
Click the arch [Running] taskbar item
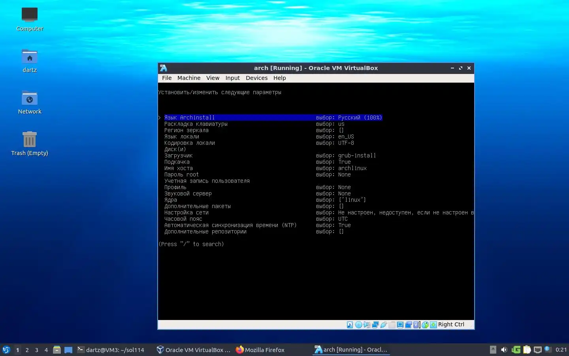click(x=351, y=350)
